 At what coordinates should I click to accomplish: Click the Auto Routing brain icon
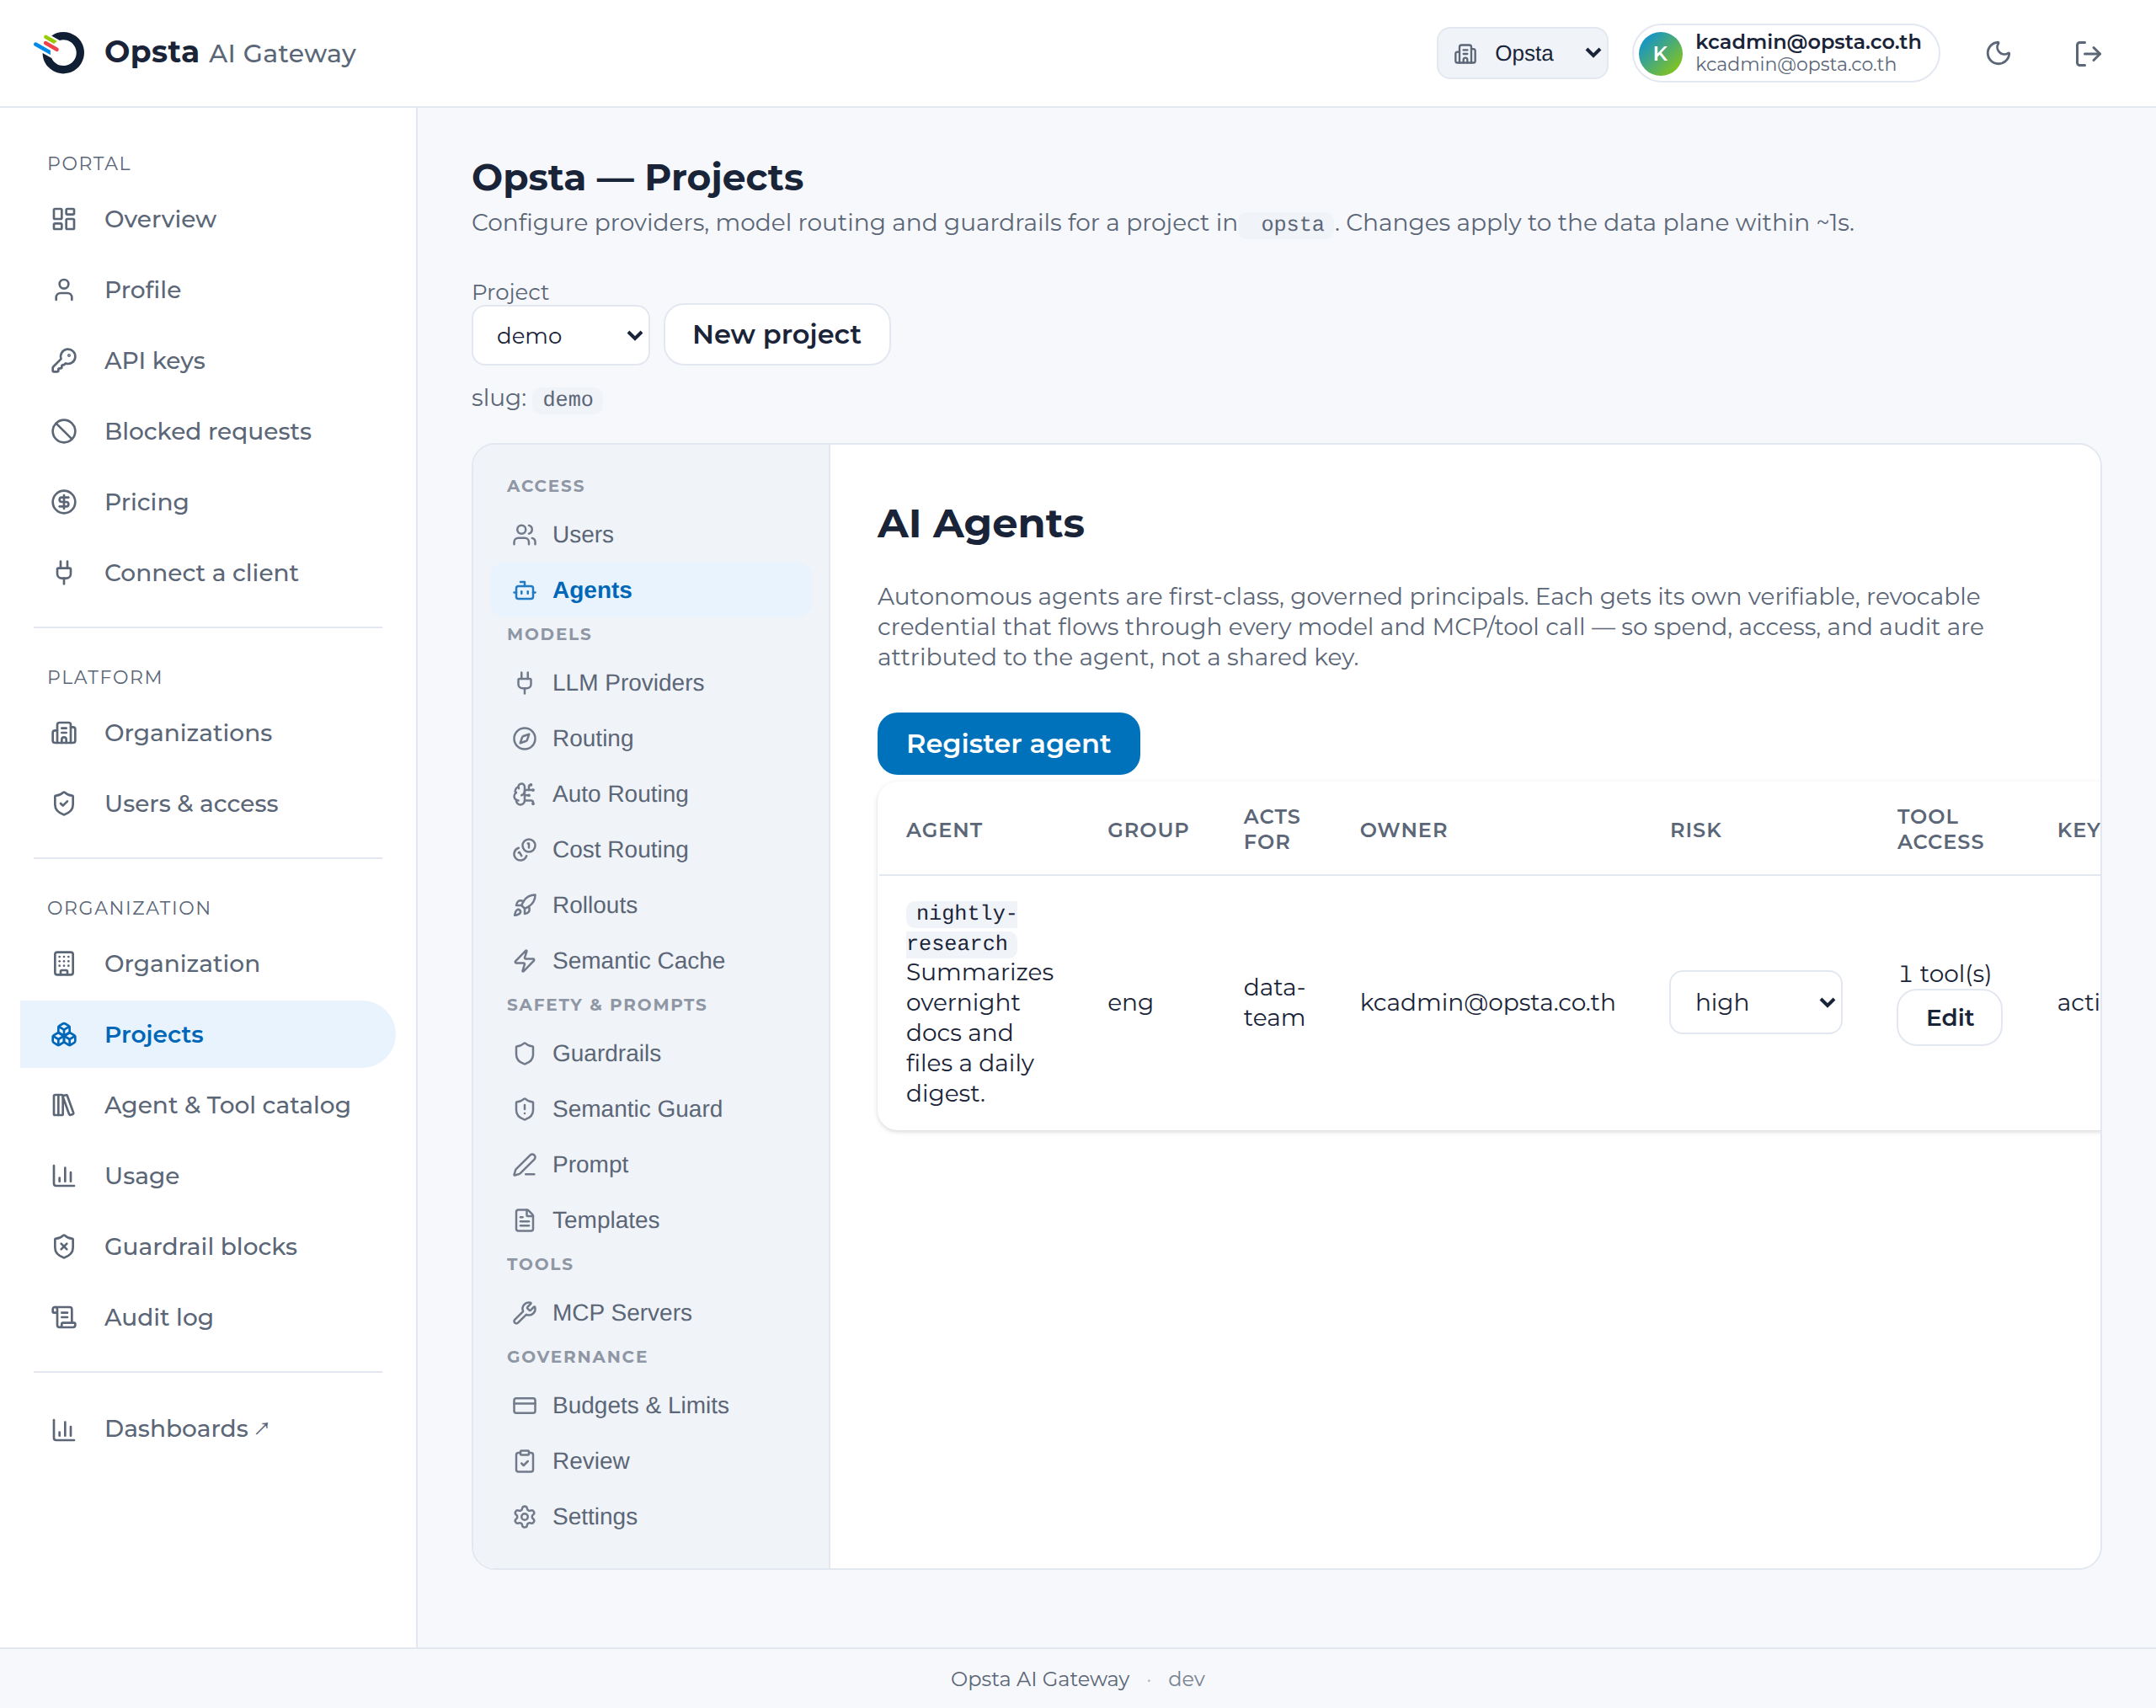pyautogui.click(x=525, y=794)
